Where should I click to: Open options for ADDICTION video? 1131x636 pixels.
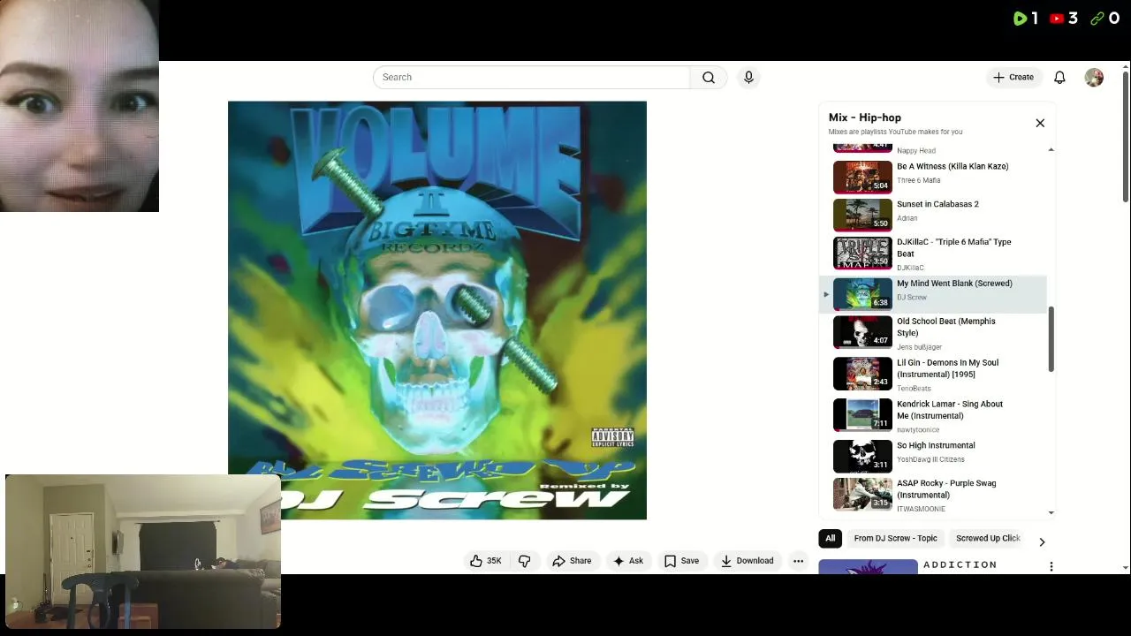1051,566
